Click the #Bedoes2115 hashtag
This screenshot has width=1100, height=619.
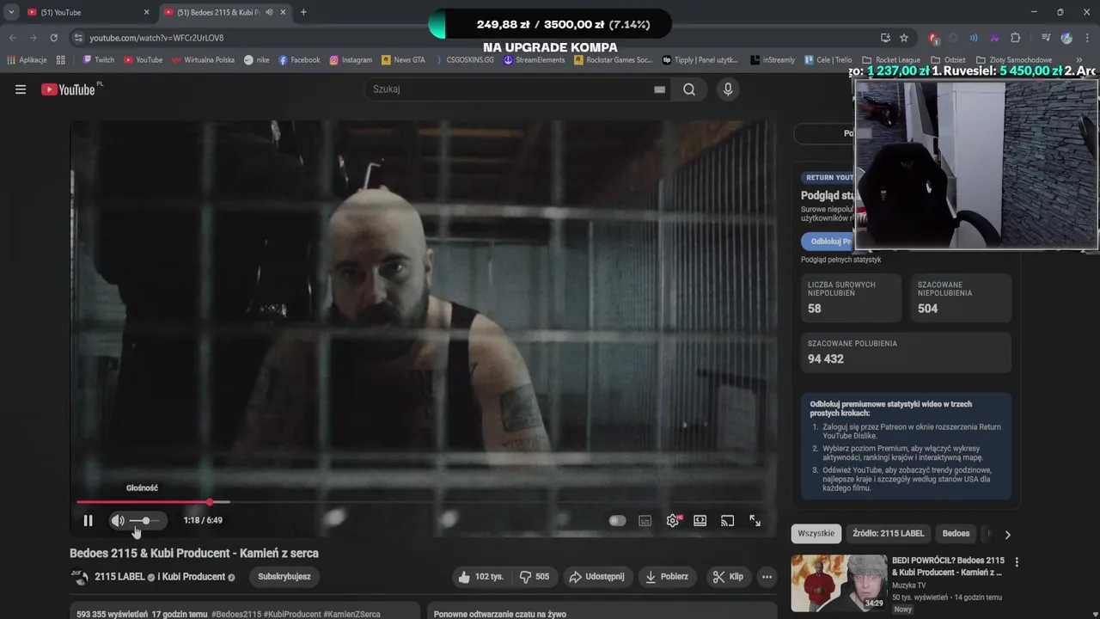[x=236, y=615]
